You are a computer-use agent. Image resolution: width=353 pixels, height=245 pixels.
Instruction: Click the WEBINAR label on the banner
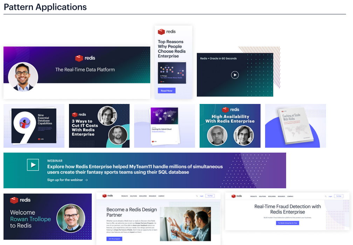point(55,161)
